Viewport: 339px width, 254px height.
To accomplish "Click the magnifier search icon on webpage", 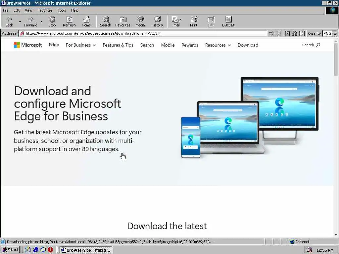I will 318,45.
